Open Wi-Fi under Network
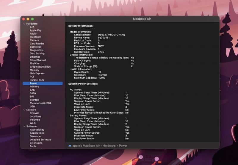 point(33,123)
